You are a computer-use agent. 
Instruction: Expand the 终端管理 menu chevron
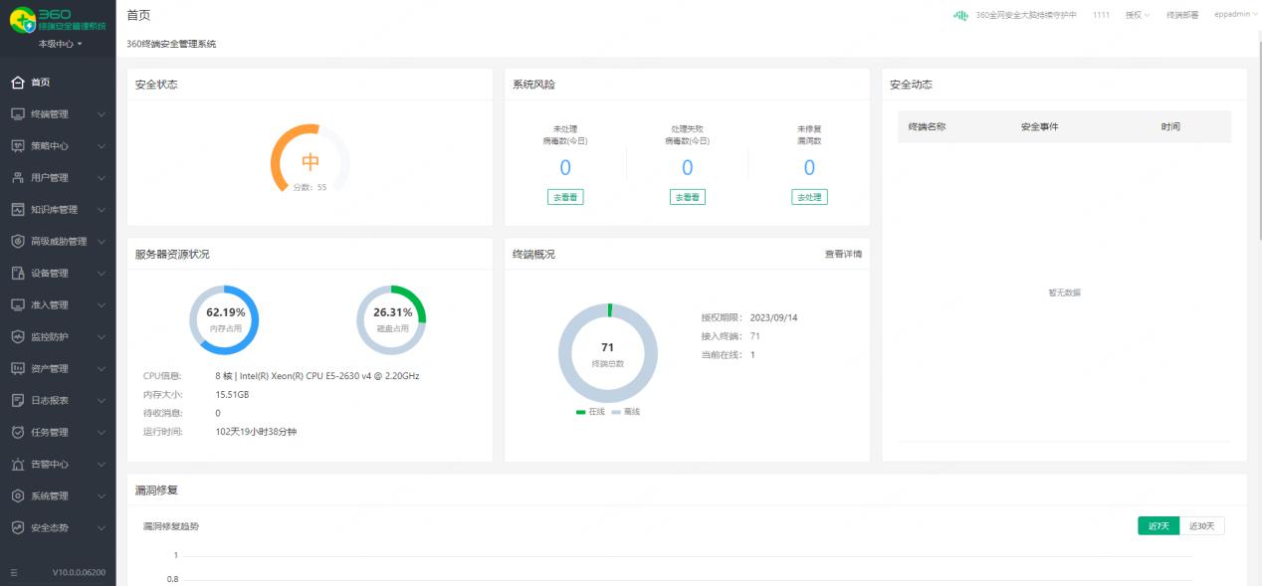102,114
